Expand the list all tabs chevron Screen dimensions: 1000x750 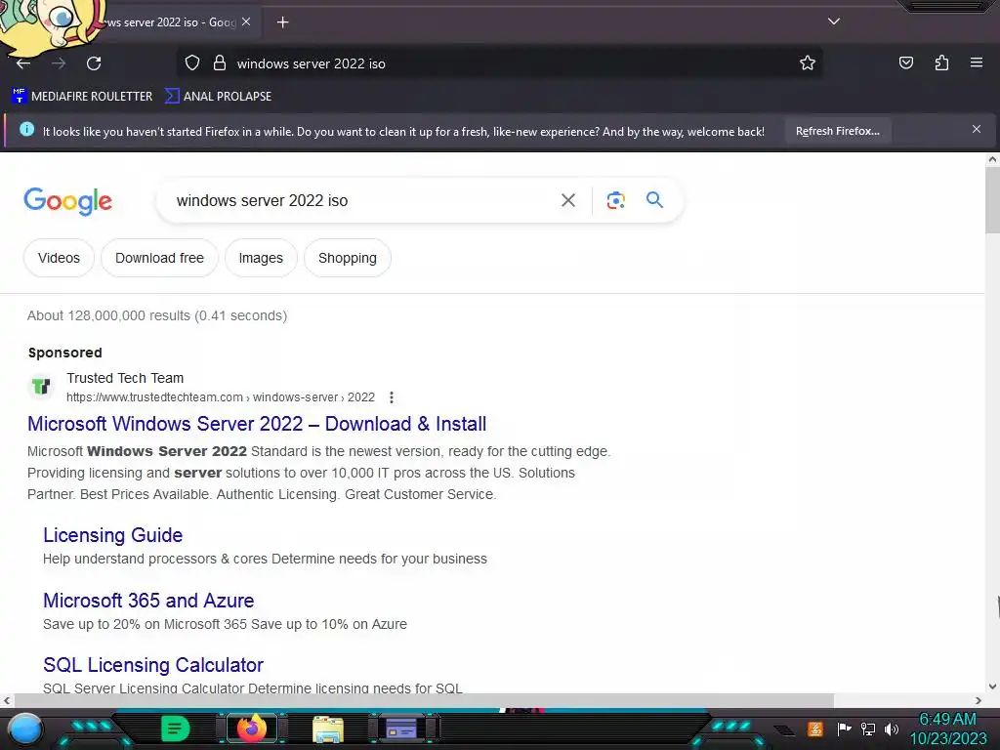(834, 21)
